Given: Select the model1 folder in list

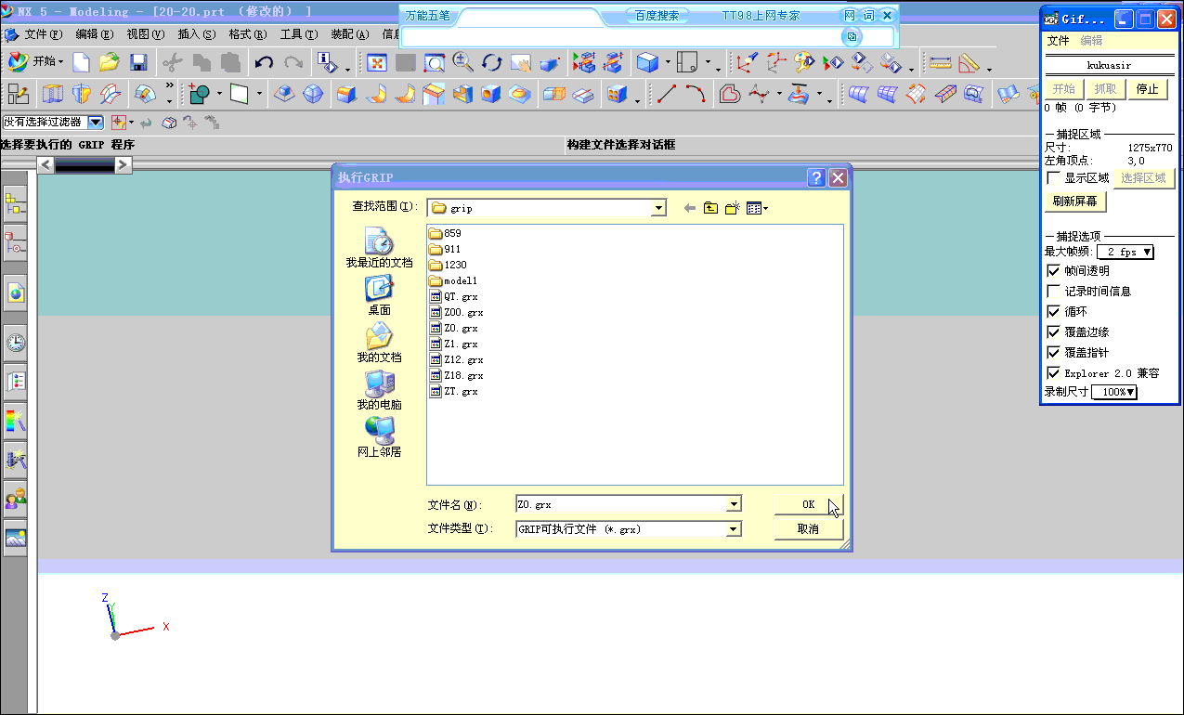Looking at the screenshot, I should 453,280.
